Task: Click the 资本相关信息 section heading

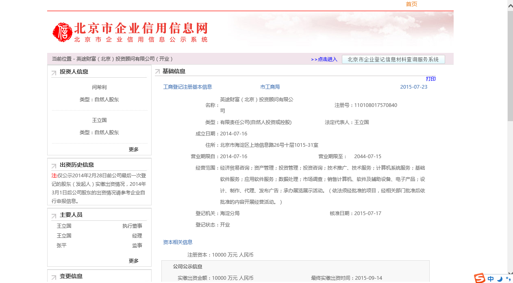Action: click(x=178, y=242)
